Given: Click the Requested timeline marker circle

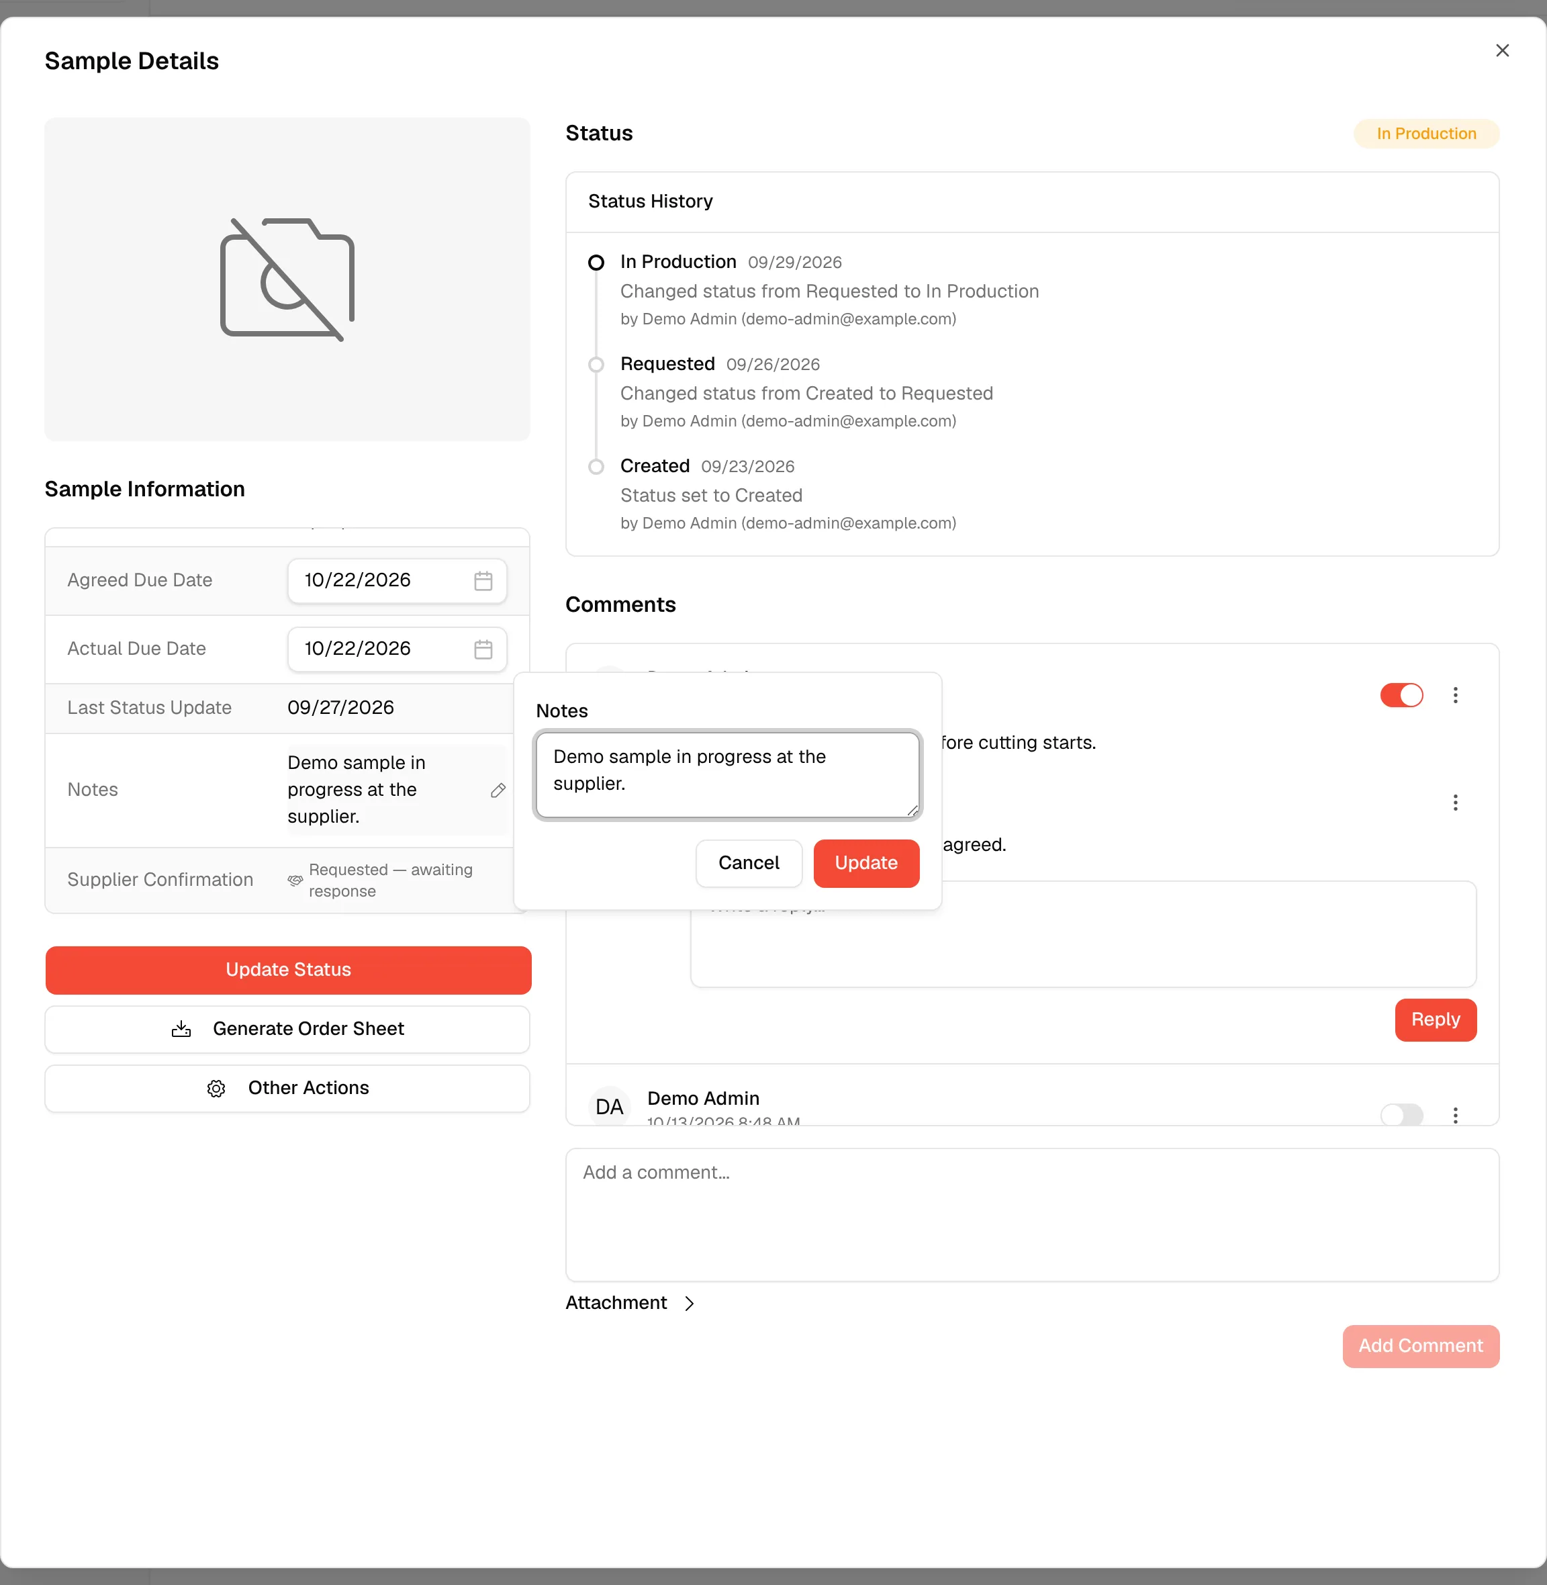Looking at the screenshot, I should tap(596, 364).
